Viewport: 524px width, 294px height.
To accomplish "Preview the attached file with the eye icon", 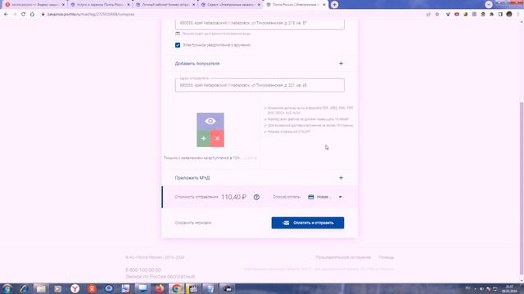I will pyautogui.click(x=210, y=121).
